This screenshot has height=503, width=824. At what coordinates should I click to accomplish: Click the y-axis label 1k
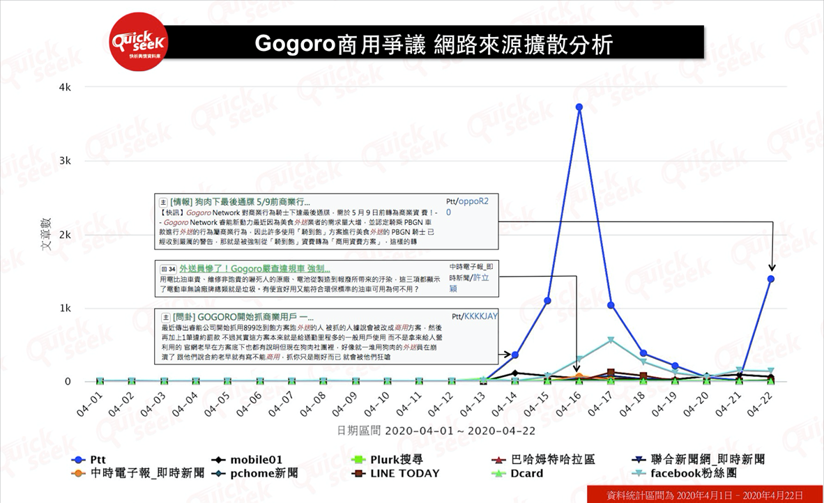(x=65, y=308)
